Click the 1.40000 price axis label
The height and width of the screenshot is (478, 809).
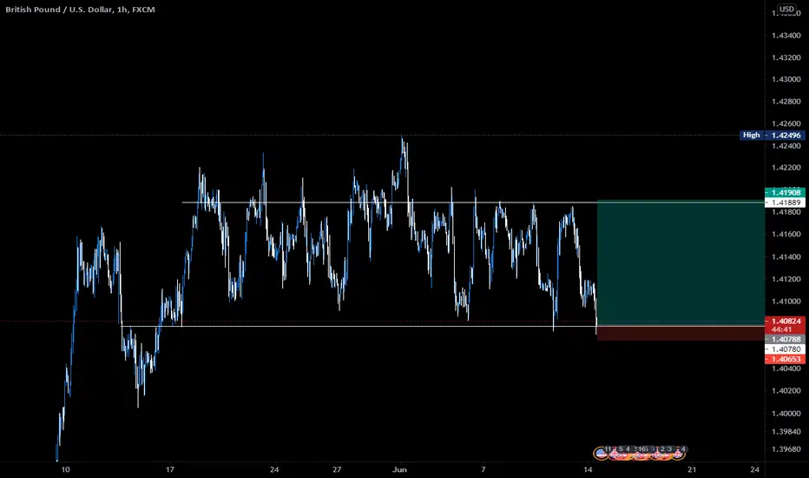point(786,414)
